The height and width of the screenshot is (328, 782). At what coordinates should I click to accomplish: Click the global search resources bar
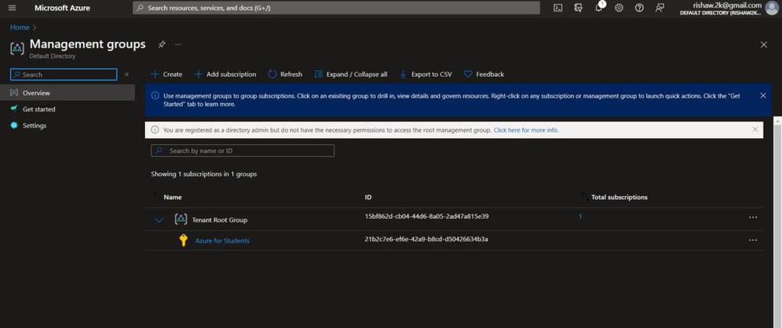click(336, 8)
